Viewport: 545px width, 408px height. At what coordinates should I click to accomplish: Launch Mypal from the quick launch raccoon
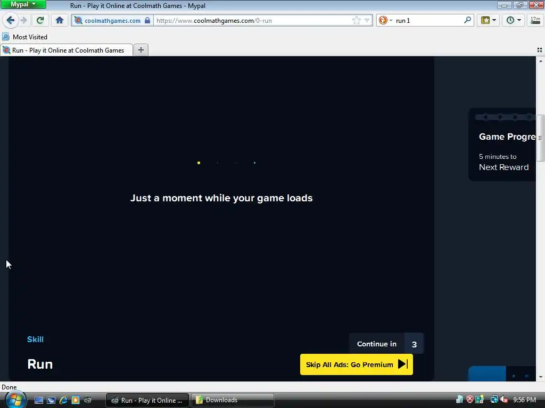point(88,400)
